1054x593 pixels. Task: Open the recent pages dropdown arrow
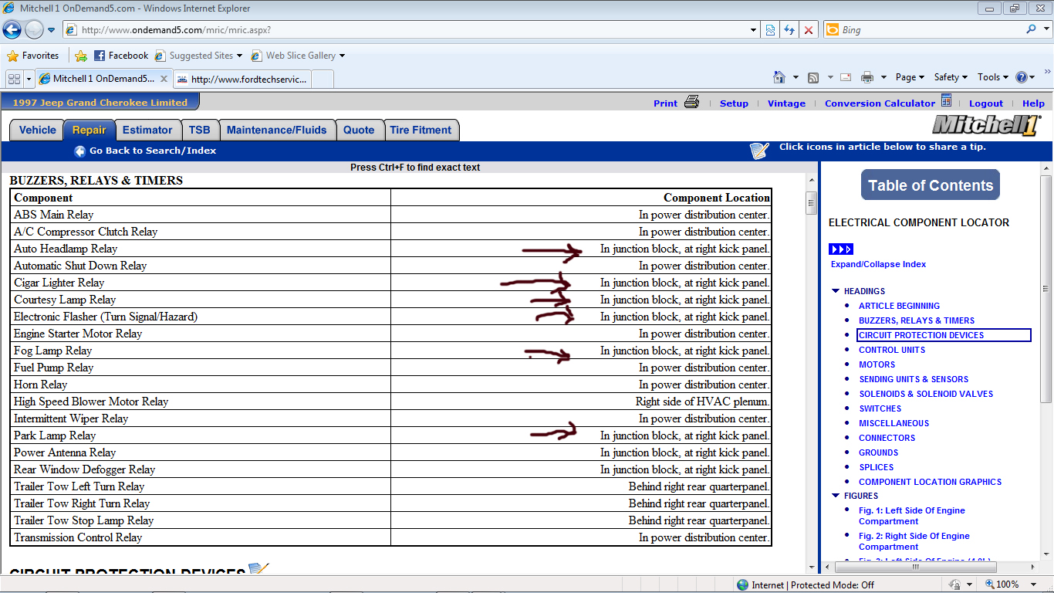(52, 30)
